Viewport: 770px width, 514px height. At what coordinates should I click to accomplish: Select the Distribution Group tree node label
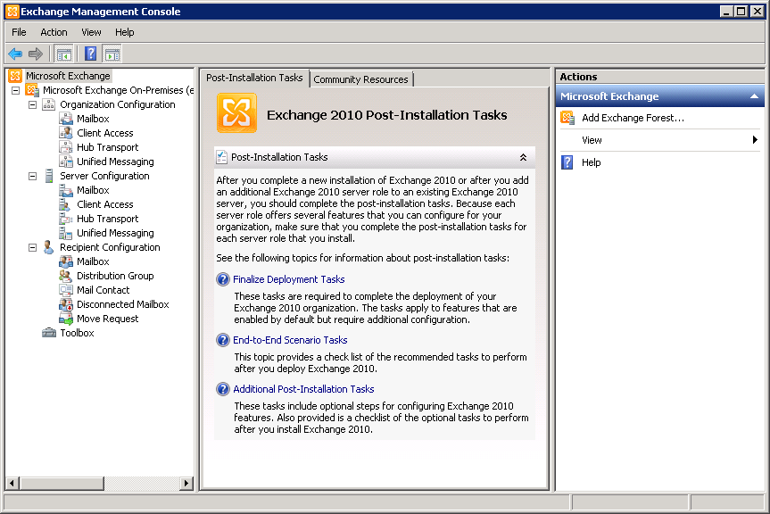(115, 276)
